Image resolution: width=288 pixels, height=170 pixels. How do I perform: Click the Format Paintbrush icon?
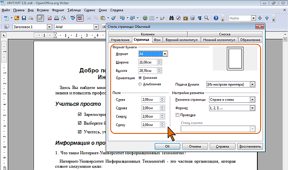(113, 18)
